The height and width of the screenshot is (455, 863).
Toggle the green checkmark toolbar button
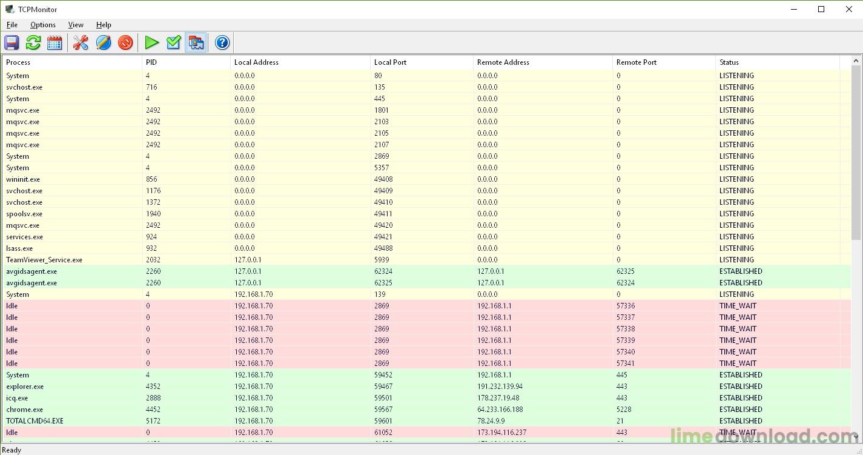pos(174,42)
